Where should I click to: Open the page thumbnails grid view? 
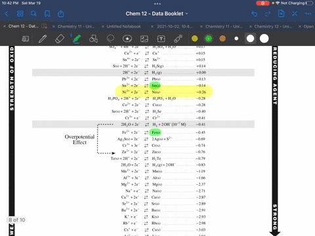click(x=20, y=14)
